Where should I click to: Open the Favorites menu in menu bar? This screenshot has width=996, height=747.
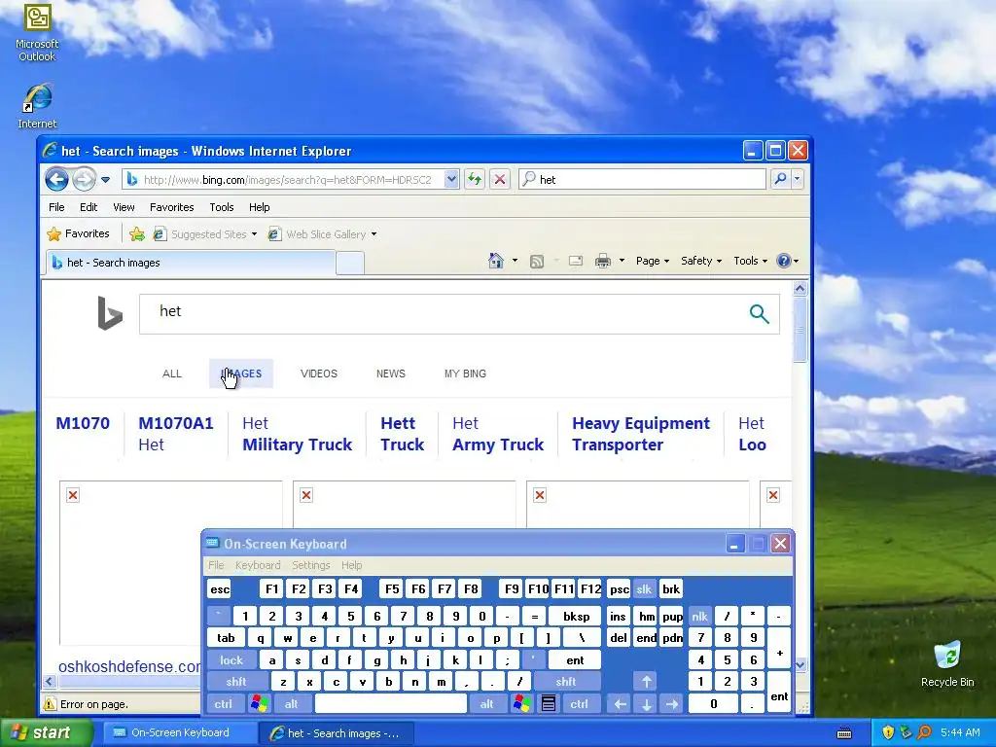(171, 207)
